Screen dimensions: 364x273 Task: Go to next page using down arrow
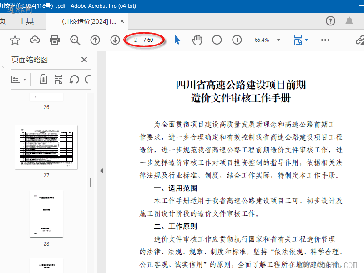115,40
